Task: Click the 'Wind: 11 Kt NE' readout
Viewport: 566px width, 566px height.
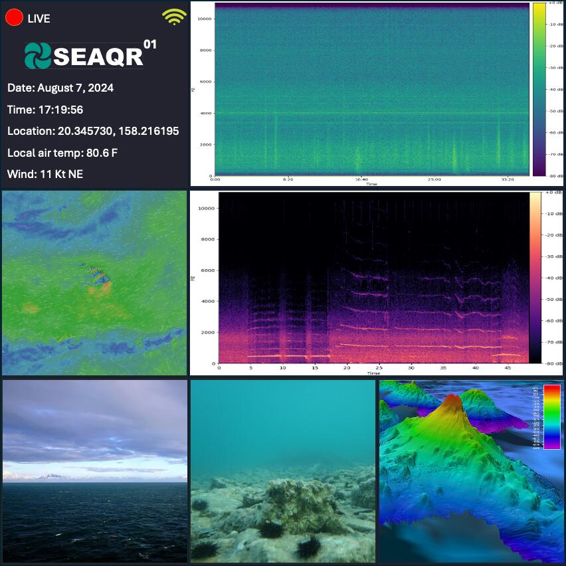Action: point(45,174)
